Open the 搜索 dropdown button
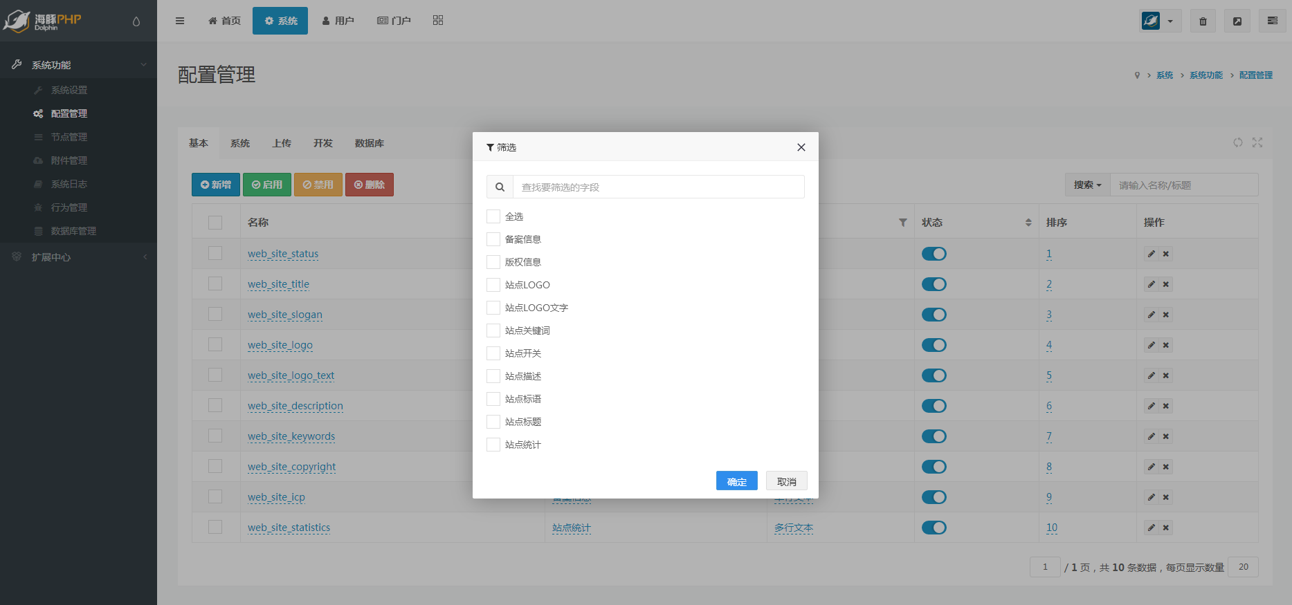The image size is (1292, 605). [x=1087, y=185]
